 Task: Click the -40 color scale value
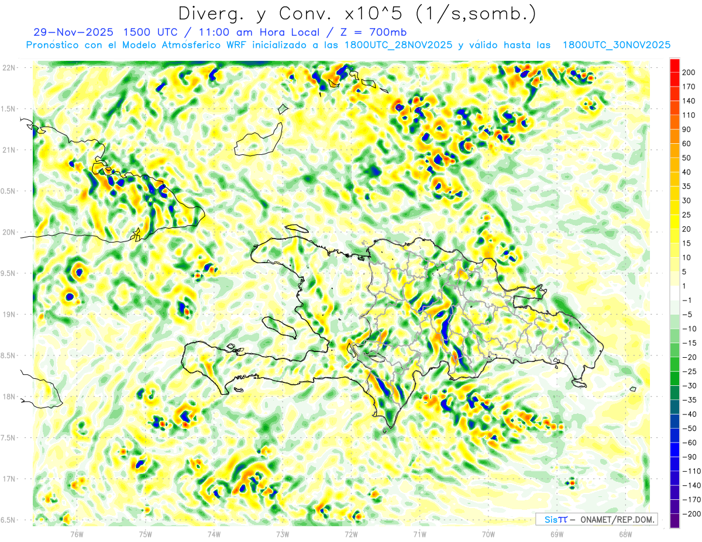coord(690,415)
